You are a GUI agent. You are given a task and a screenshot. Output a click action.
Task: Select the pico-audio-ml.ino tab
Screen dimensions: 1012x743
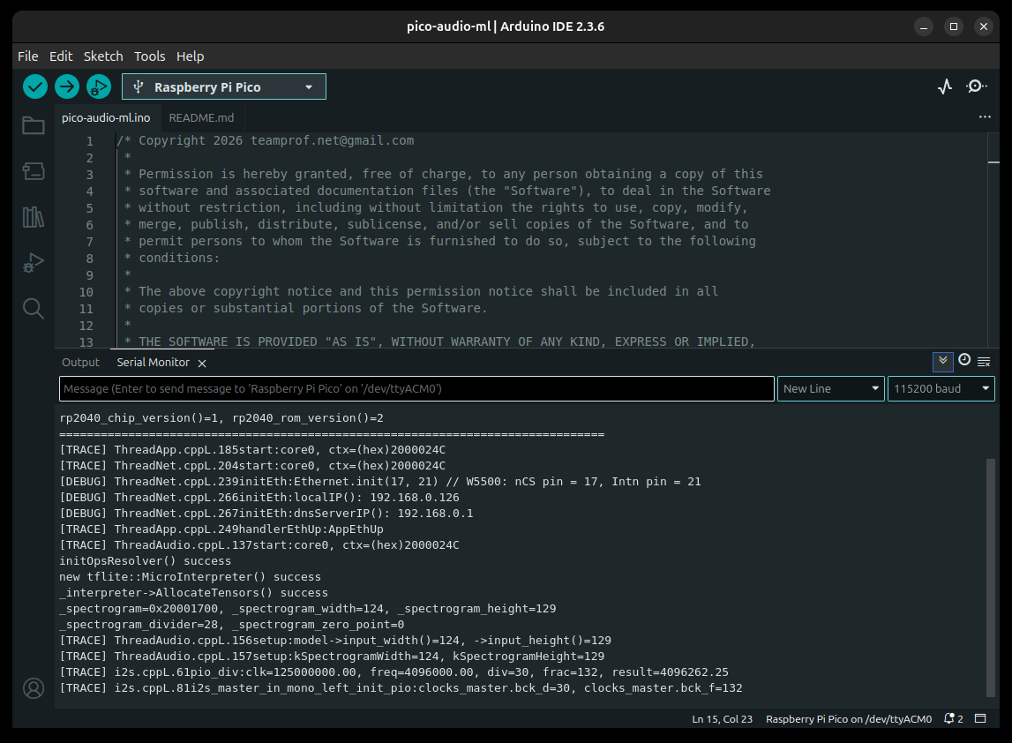point(106,117)
